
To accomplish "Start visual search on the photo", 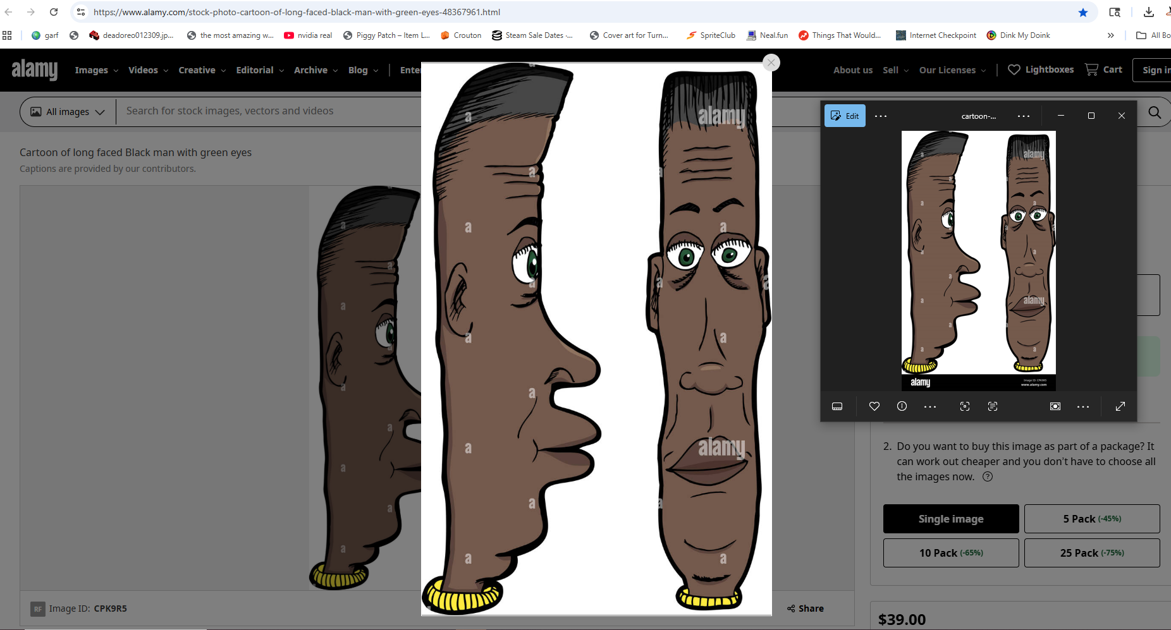I will click(965, 406).
